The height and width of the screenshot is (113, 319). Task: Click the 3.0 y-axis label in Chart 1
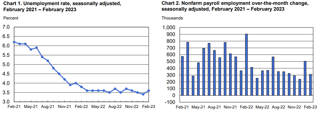6,102
